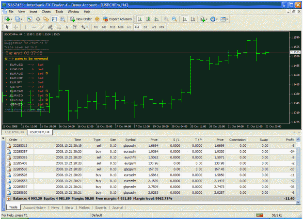Viewport: 303px width, 219px height.
Task: Sort orders by Symbol column header
Action: click(x=127, y=140)
